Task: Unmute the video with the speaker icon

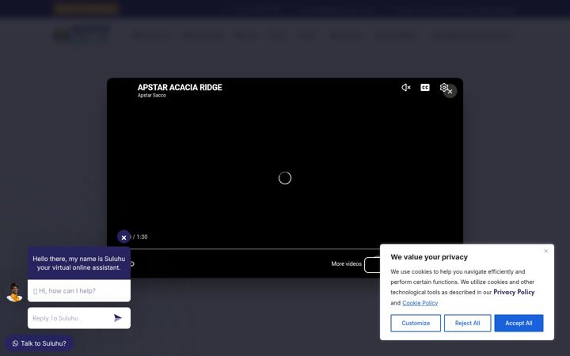Action: pyautogui.click(x=405, y=88)
